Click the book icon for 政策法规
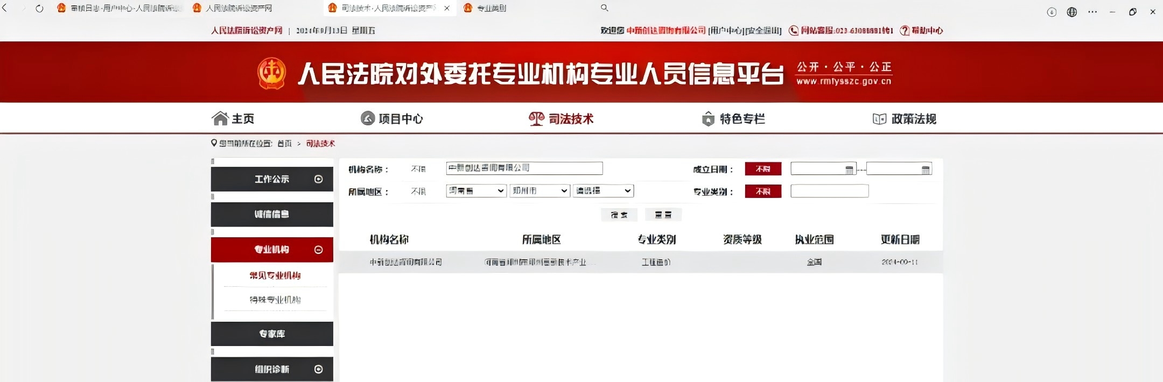1163x382 pixels. [x=879, y=119]
